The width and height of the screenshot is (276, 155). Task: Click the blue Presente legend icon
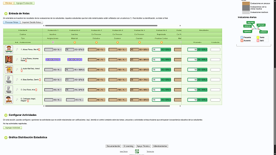click(x=242, y=37)
